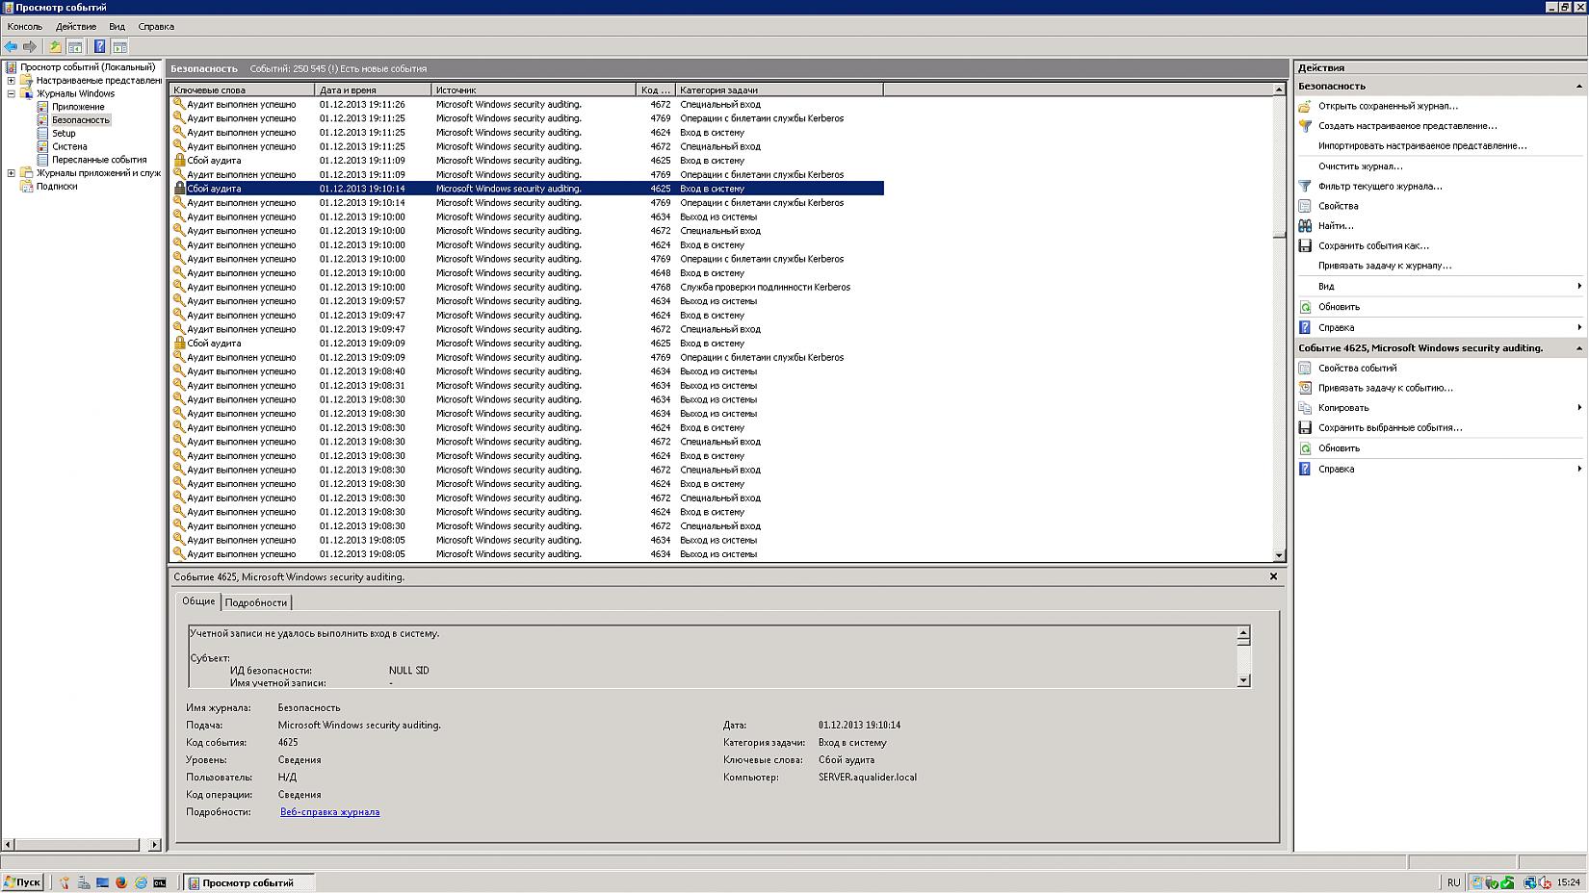This screenshot has height=893, width=1589.
Task: Click the funnel icon beside 'Создать настраиваемое представление'
Action: 1305,126
